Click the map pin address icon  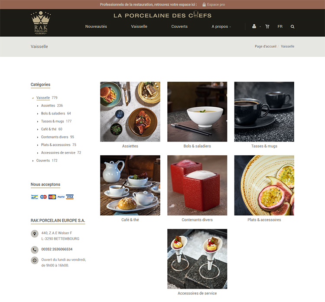[35, 234]
